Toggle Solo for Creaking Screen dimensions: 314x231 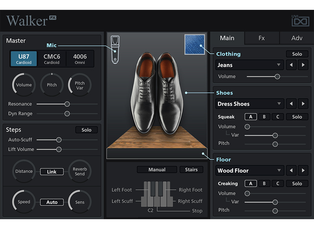tap(297, 183)
